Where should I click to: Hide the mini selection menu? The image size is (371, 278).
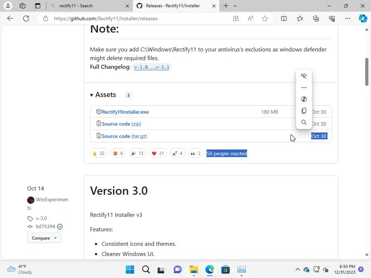pyautogui.click(x=304, y=76)
